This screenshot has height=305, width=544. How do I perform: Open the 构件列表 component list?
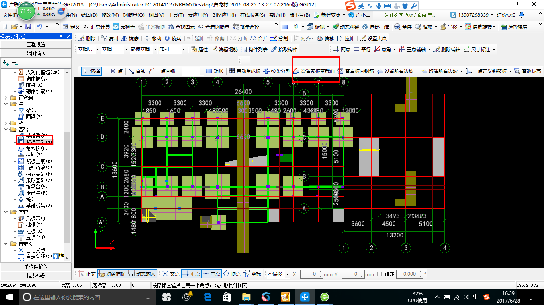tap(254, 49)
